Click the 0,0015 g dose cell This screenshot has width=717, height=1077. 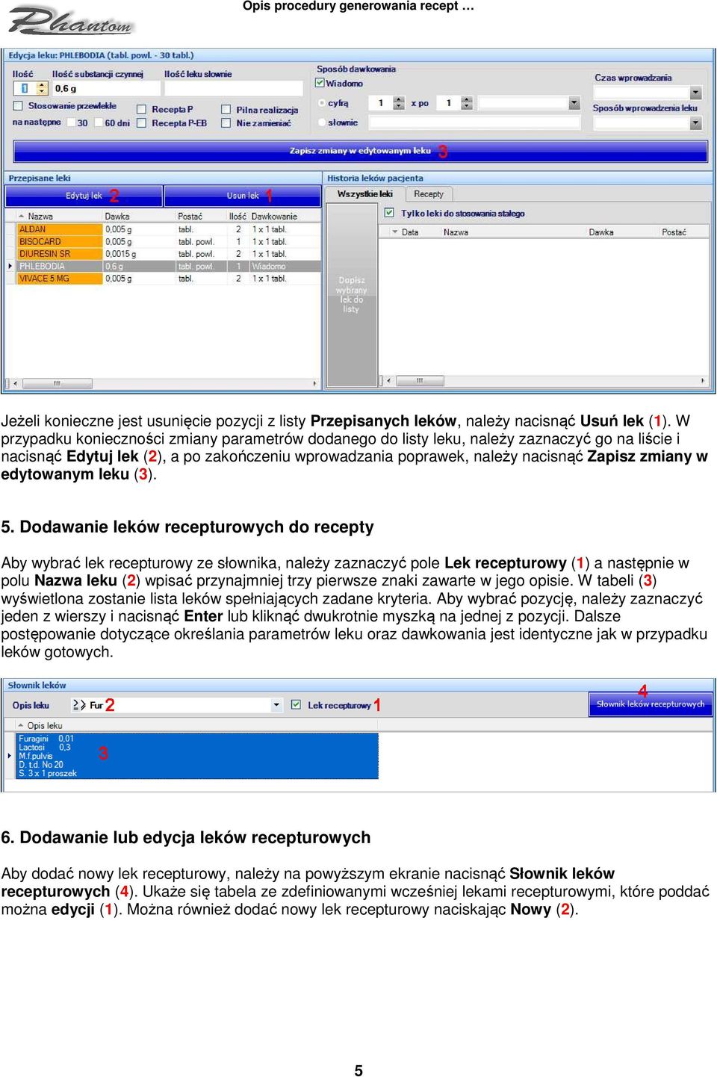click(139, 254)
